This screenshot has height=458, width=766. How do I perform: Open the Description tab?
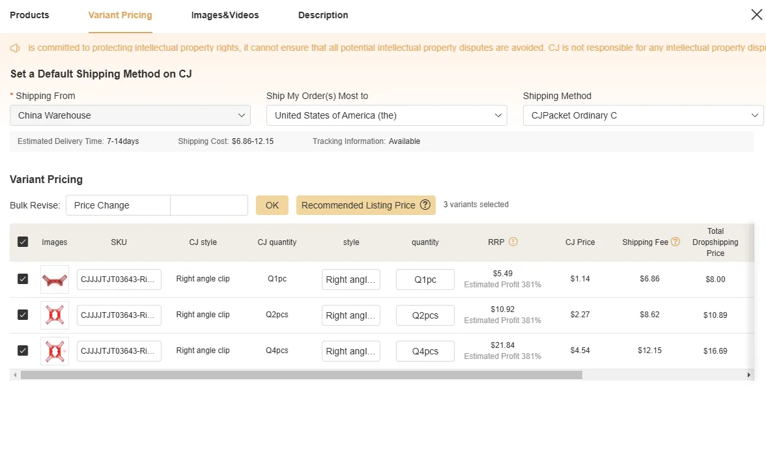323,15
